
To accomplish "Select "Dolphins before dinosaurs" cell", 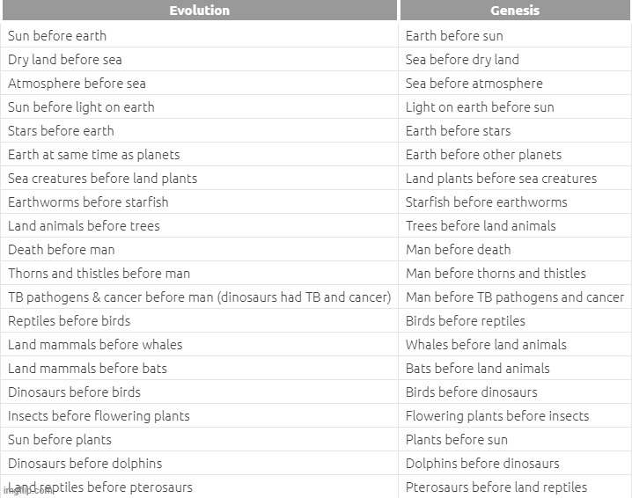I will [482, 464].
